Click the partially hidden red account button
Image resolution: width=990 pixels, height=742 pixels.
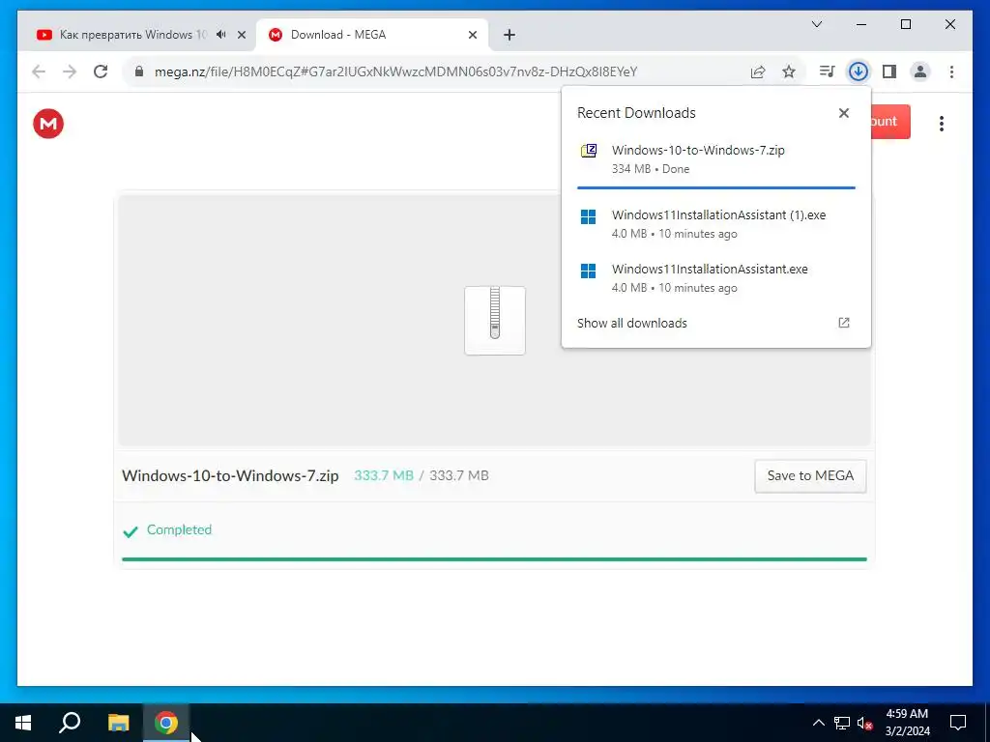pos(890,121)
